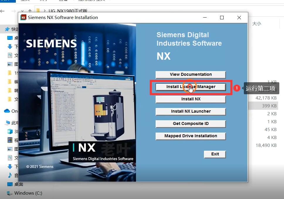Select Get Composite ID button
This screenshot has width=284, height=199.
point(191,124)
